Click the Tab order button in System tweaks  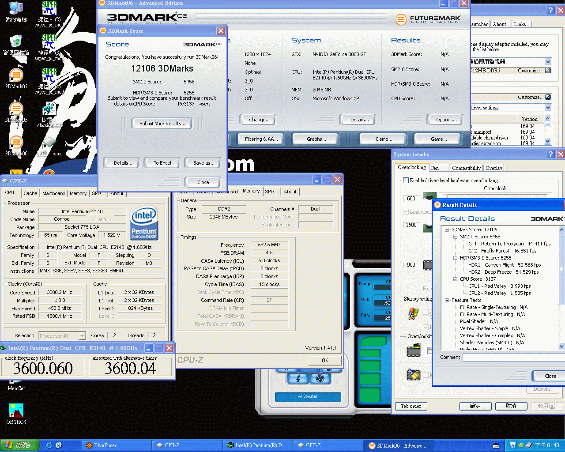tap(411, 406)
